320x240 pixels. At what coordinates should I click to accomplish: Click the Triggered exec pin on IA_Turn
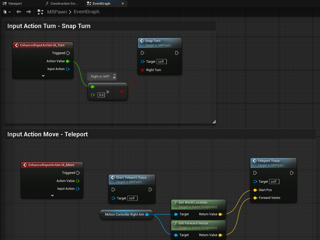pyautogui.click(x=68, y=53)
